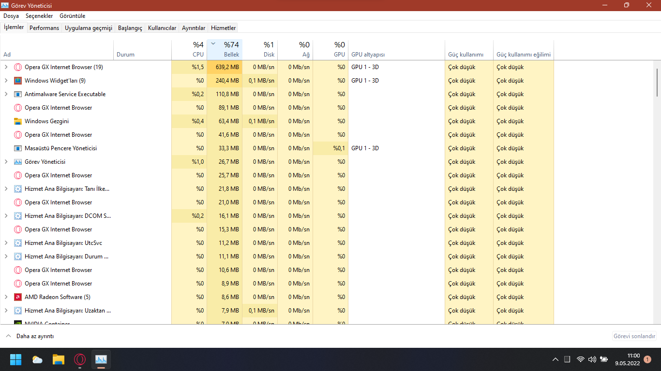Click Antimalware Service Executable icon
Screen dimensions: 661x371
(x=18, y=94)
